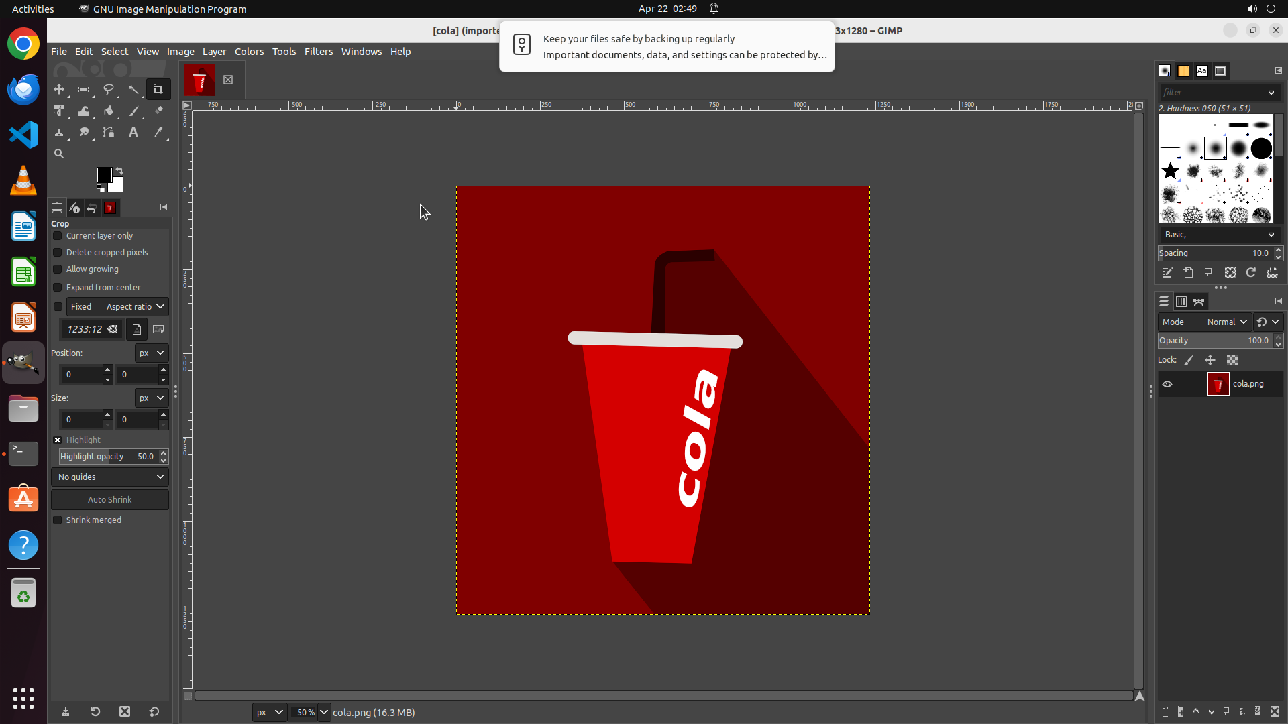Open the layer Mode Normal dropdown
1288x724 pixels.
point(1226,322)
